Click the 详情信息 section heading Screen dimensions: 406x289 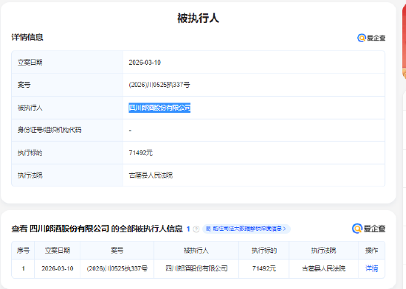point(27,37)
